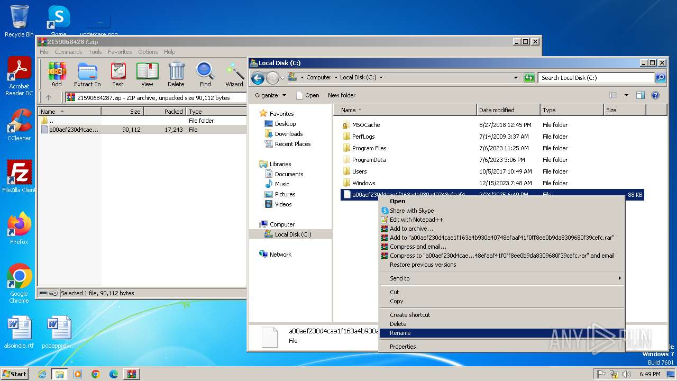
Task: Launch the Wizard tool in WinRAR
Action: (234, 74)
